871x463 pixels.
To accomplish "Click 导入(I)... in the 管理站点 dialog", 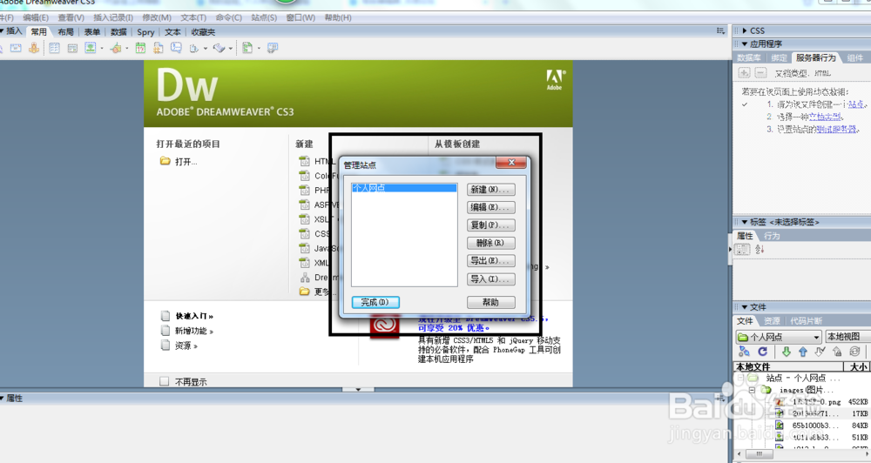I will coord(490,279).
